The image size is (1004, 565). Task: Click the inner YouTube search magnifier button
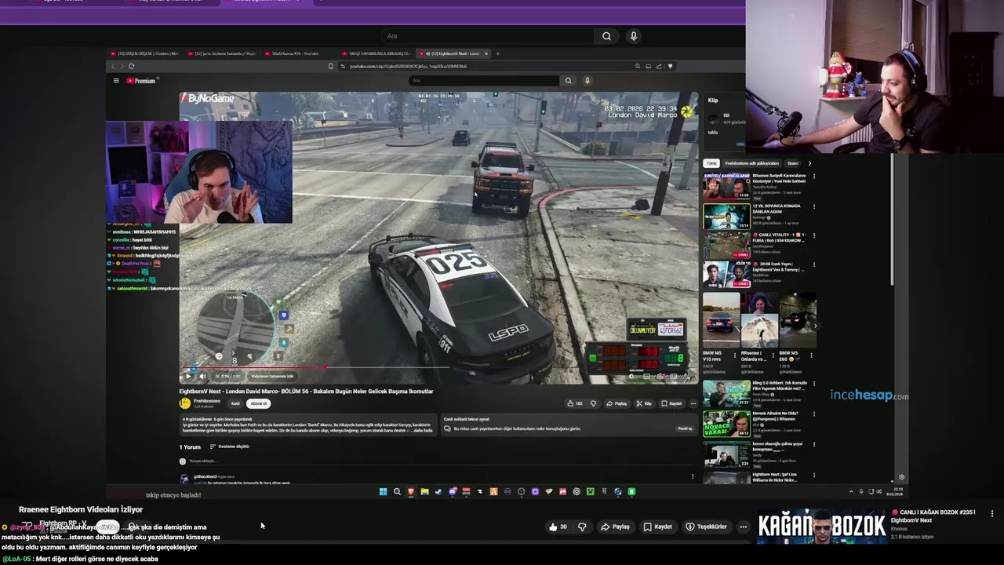coord(569,80)
